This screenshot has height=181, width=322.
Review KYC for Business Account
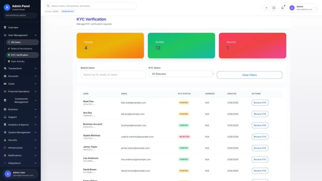click(x=260, y=125)
